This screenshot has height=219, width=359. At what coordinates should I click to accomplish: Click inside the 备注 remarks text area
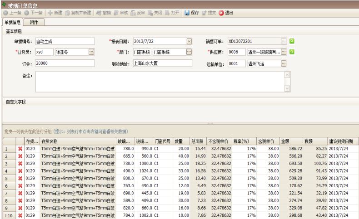tap(160, 82)
